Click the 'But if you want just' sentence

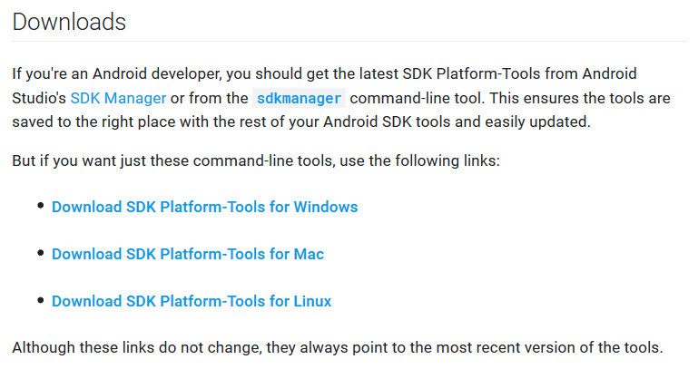256,160
